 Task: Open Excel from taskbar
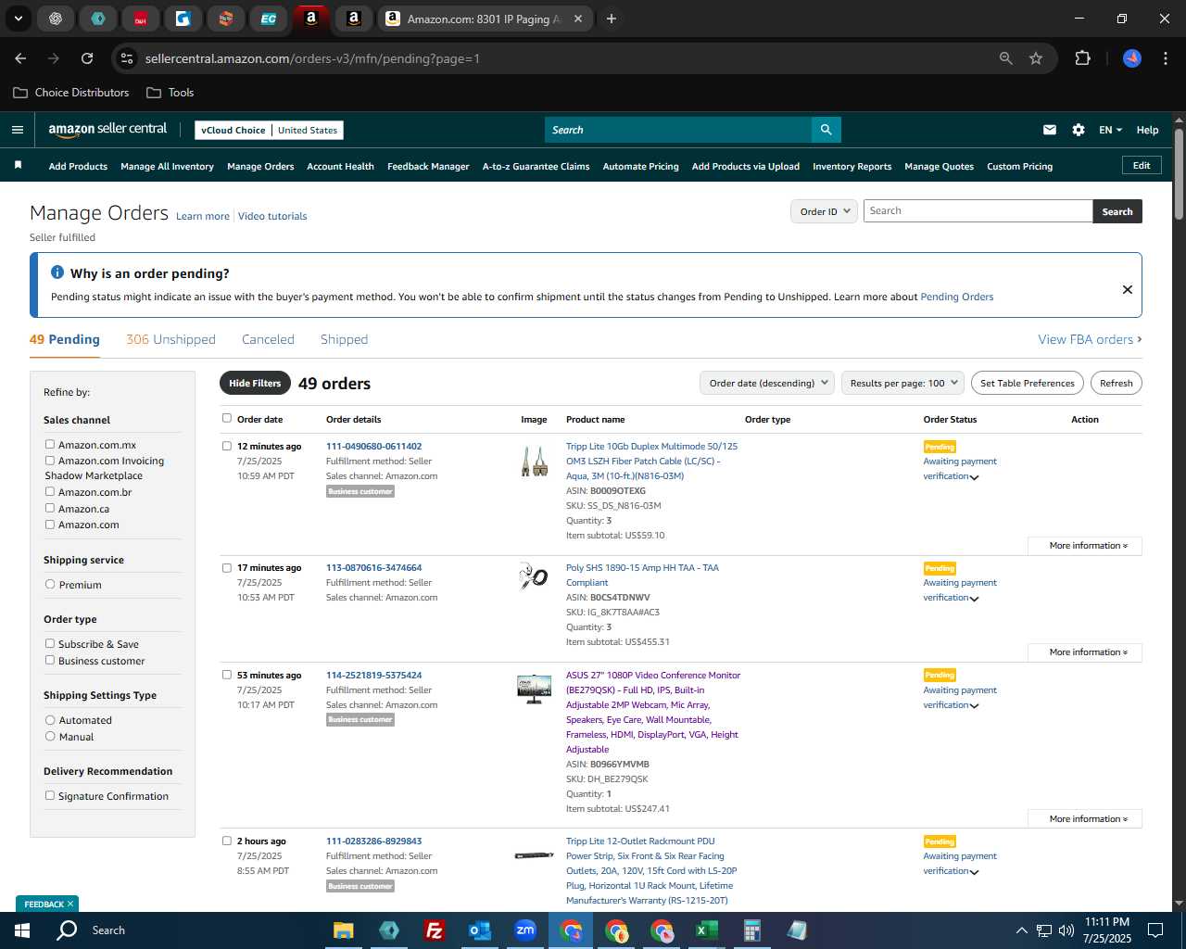pyautogui.click(x=706, y=930)
